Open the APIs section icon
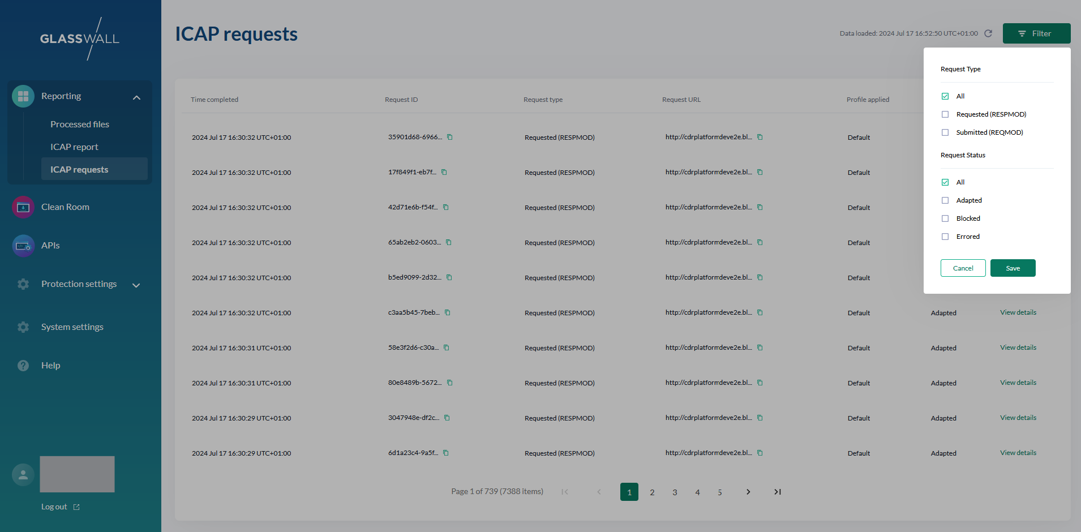Image resolution: width=1081 pixels, height=532 pixels. (x=23, y=246)
